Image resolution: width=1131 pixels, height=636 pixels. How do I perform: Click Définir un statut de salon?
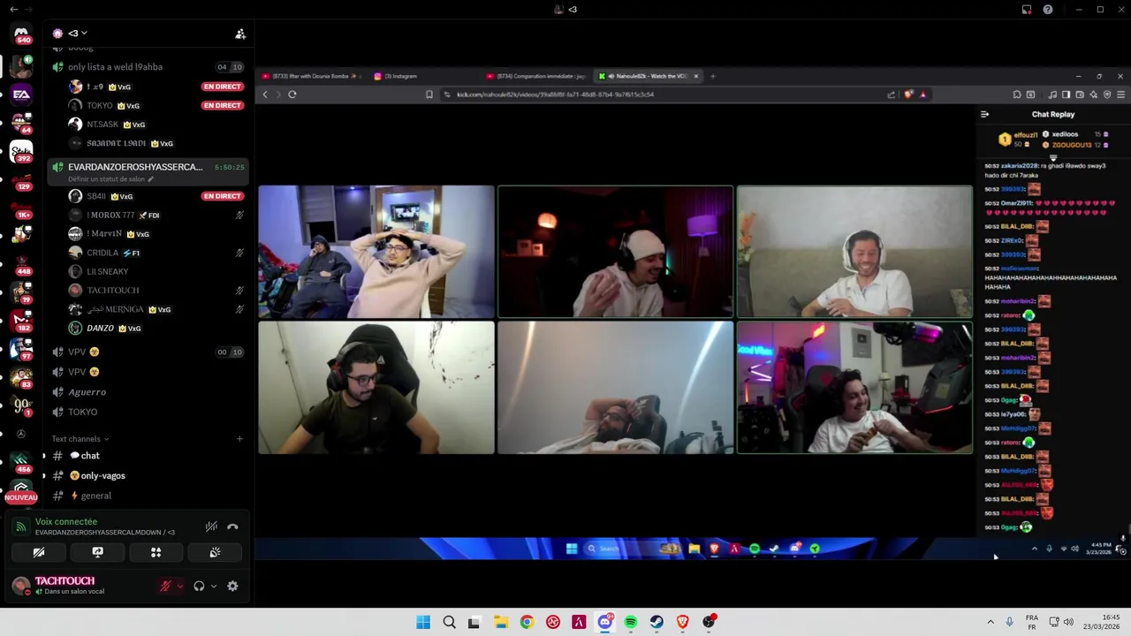click(x=106, y=179)
